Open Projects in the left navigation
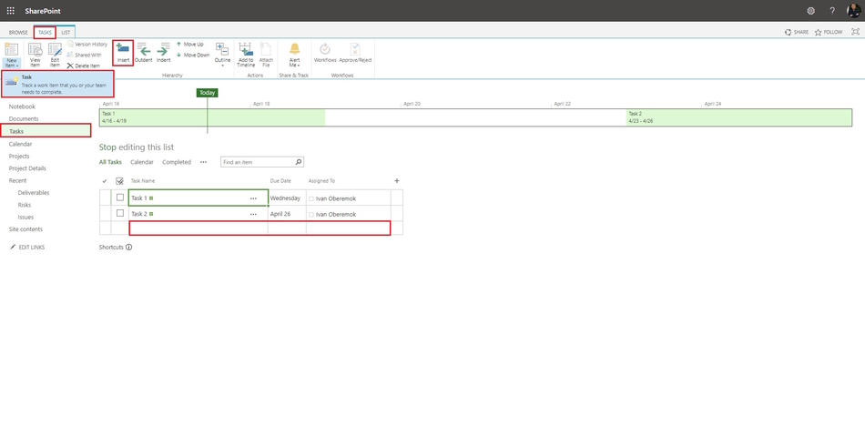The height and width of the screenshot is (426, 865). (19, 157)
